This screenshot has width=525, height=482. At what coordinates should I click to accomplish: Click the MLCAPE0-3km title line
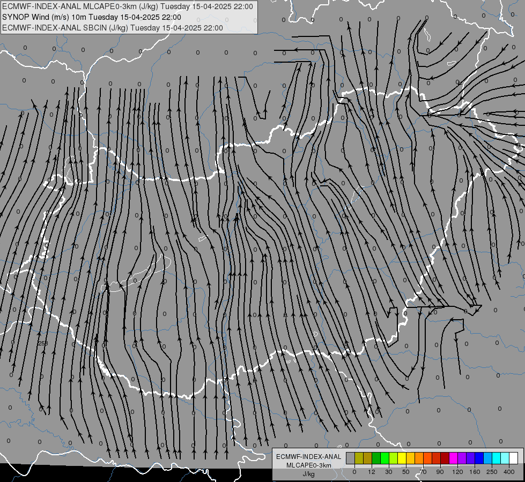click(128, 6)
